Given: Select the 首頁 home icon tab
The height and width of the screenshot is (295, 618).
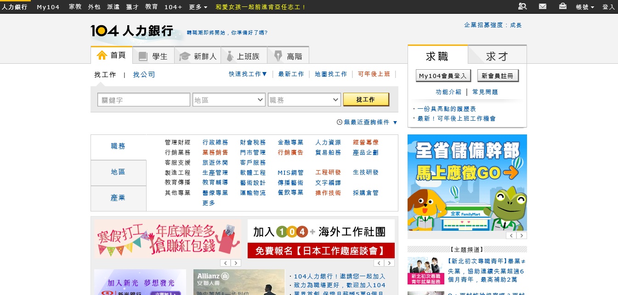Looking at the screenshot, I should tap(102, 55).
